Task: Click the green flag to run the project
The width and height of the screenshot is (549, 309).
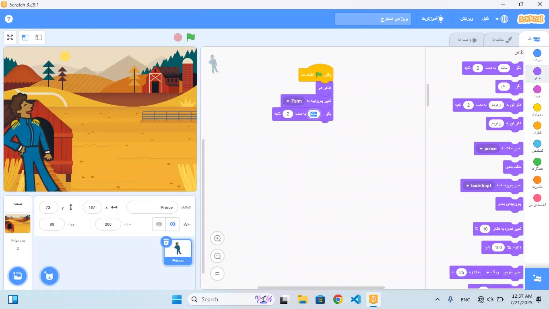Action: tap(191, 37)
